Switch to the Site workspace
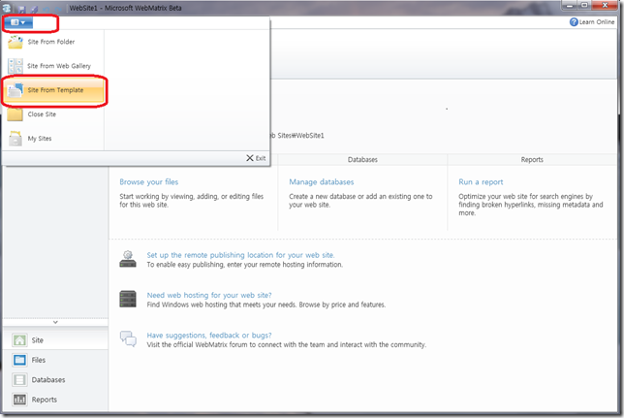624x418 pixels. pos(55,340)
